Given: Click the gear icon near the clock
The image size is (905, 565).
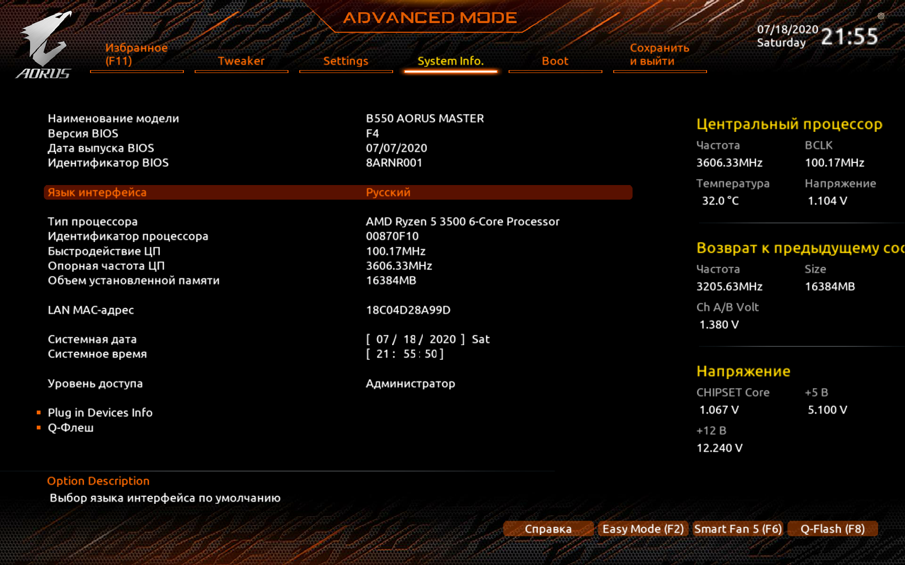Looking at the screenshot, I should 880,16.
